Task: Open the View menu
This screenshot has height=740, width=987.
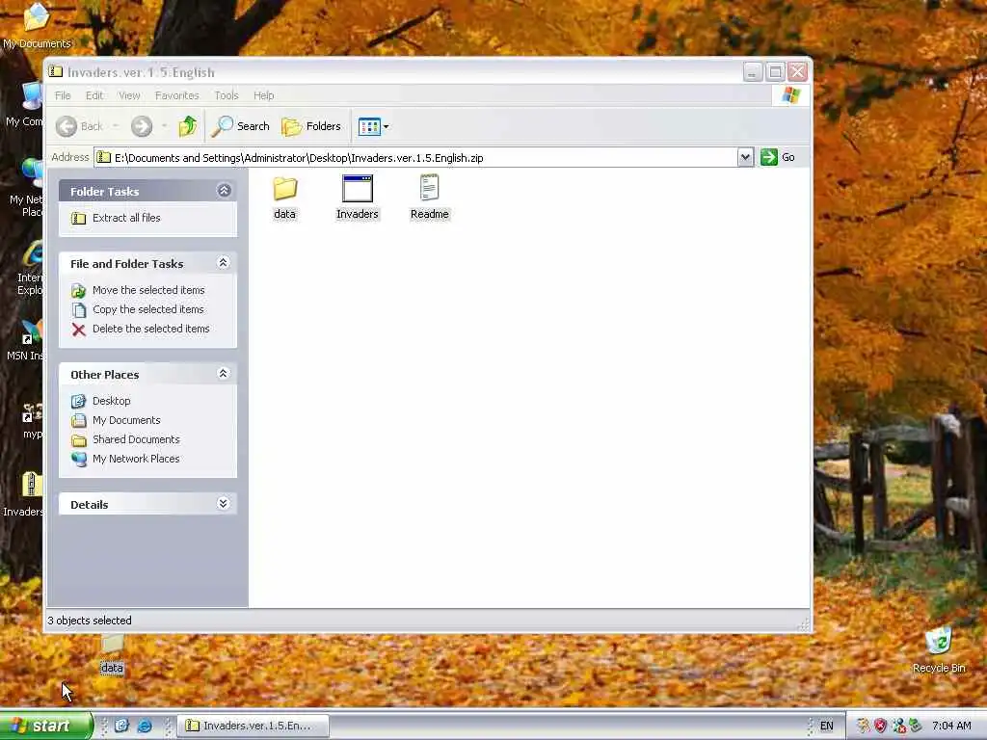Action: tap(129, 95)
